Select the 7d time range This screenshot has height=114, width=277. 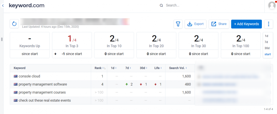click(266, 42)
